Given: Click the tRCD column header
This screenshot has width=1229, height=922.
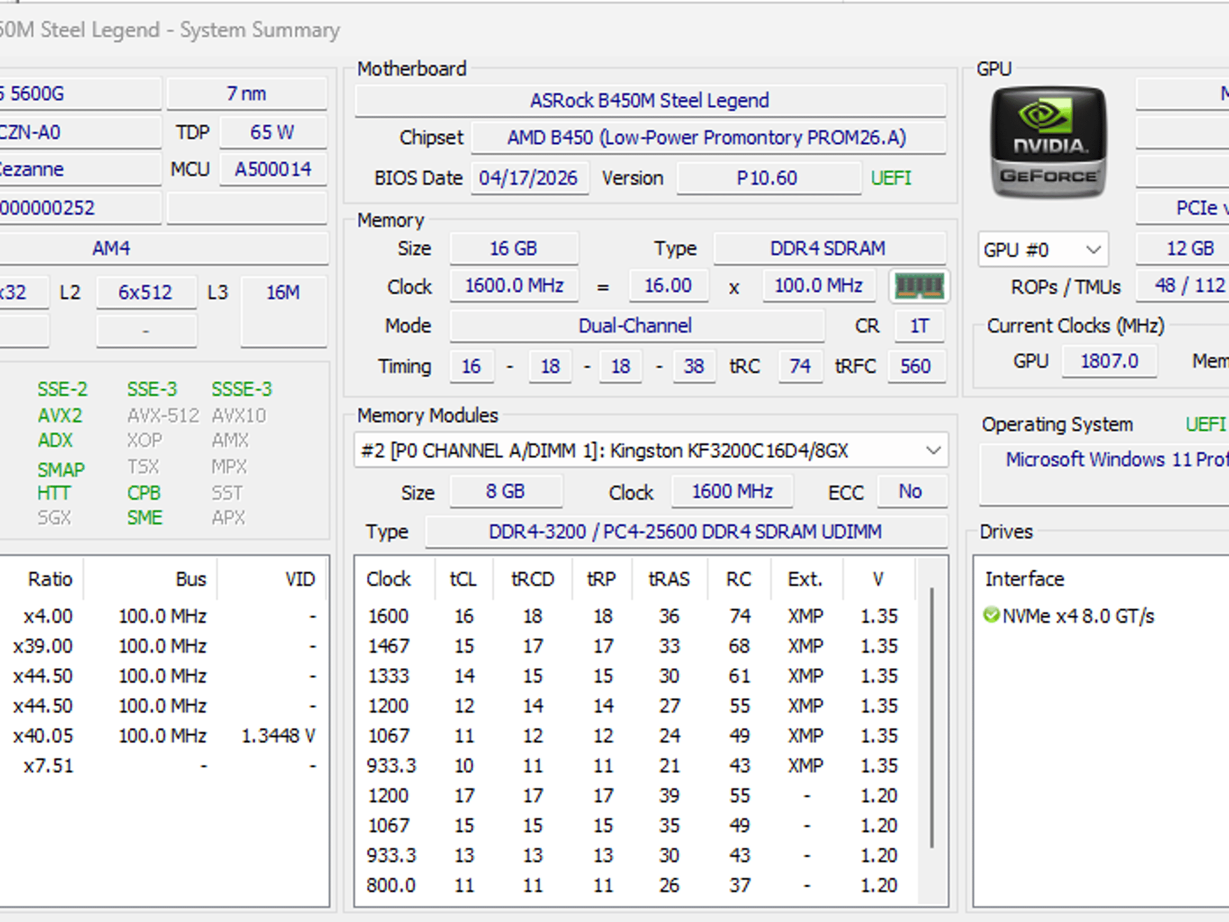Looking at the screenshot, I should (x=532, y=579).
